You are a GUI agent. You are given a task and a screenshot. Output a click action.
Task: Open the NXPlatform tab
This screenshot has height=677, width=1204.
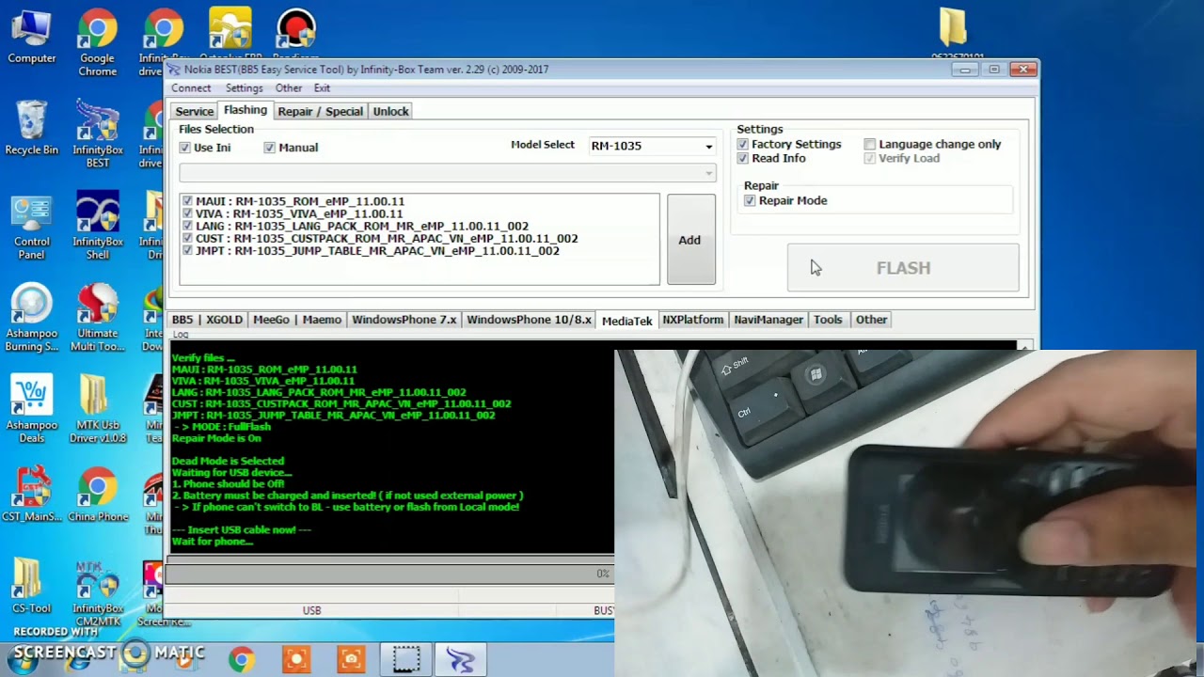692,320
